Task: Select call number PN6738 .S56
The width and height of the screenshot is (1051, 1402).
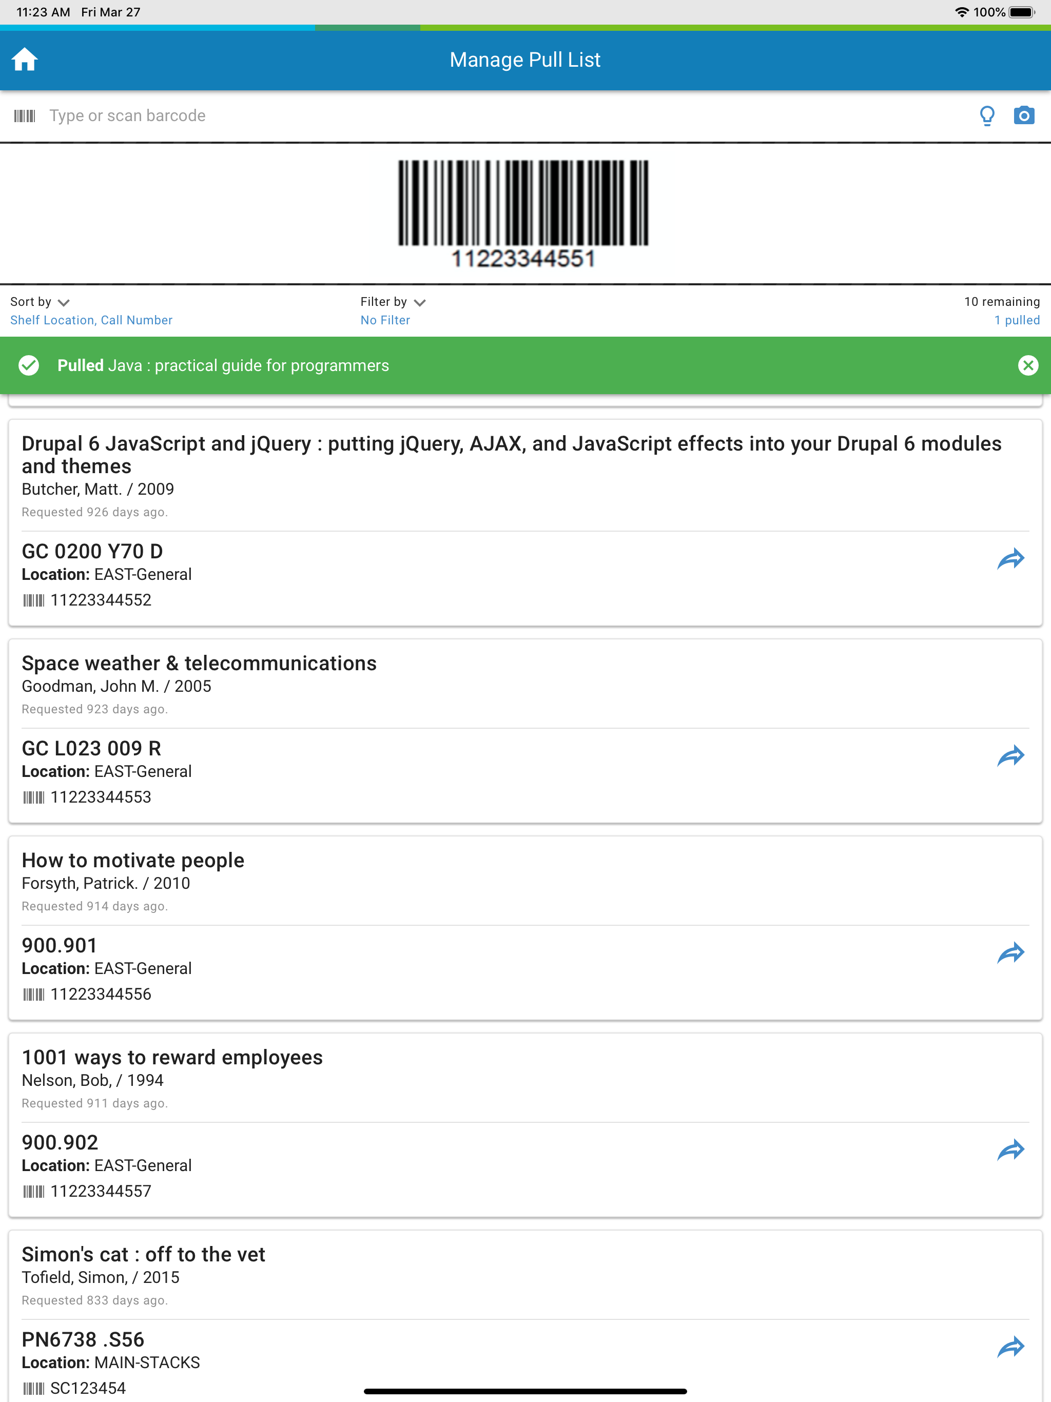Action: [83, 1340]
